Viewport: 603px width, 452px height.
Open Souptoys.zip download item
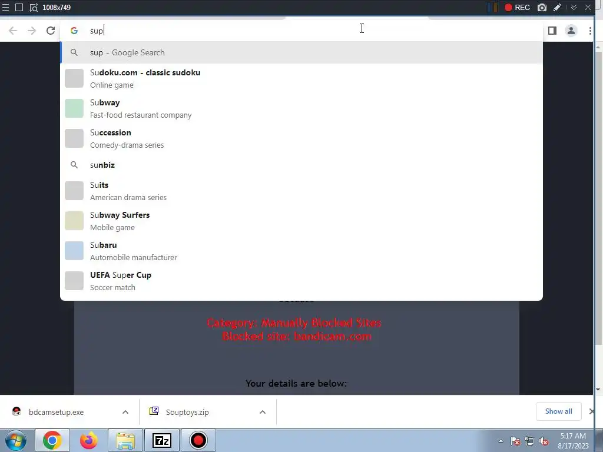click(187, 412)
